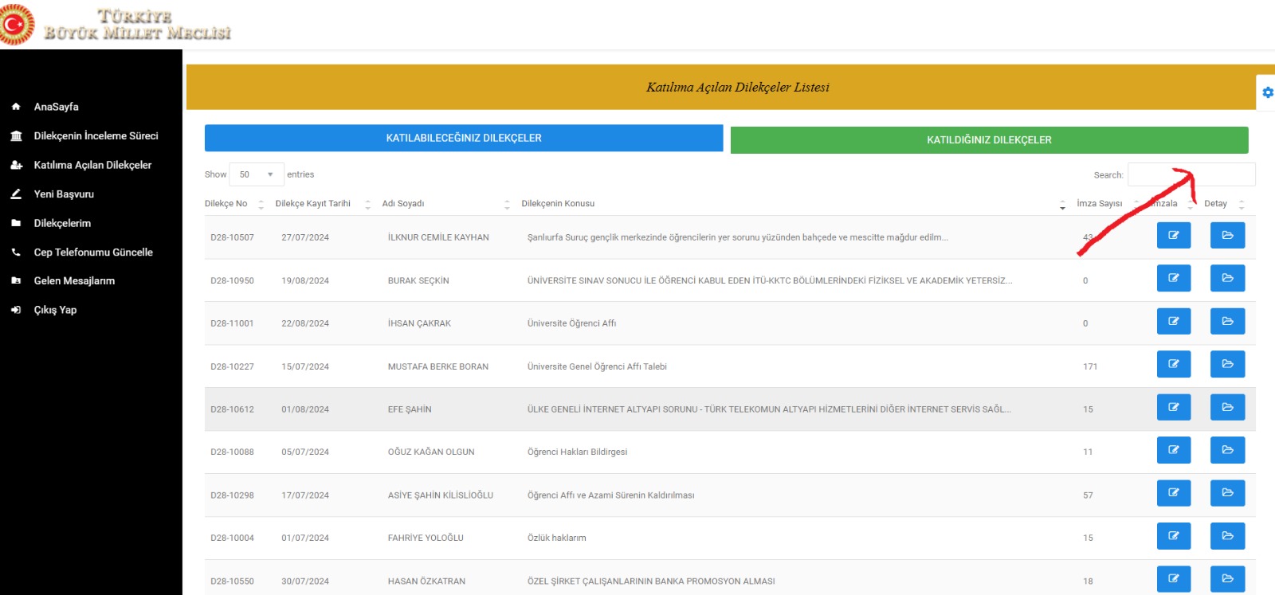Click sign icon for İHSAN ÇAKRAK petition

point(1173,322)
